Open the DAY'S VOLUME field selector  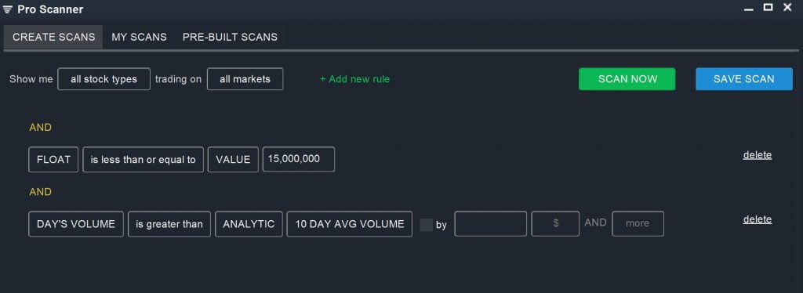76,224
